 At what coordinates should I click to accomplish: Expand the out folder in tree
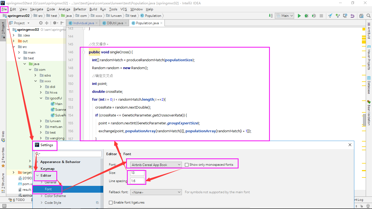click(x=14, y=41)
